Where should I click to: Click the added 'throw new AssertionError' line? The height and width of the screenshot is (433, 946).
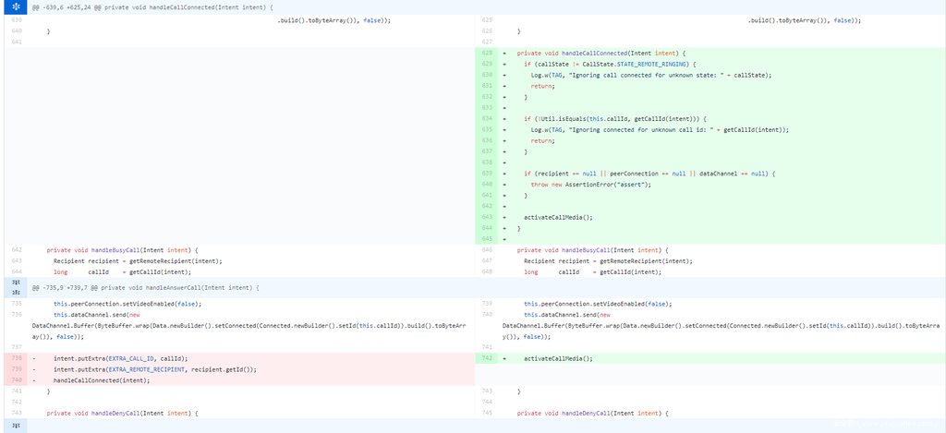590,184
